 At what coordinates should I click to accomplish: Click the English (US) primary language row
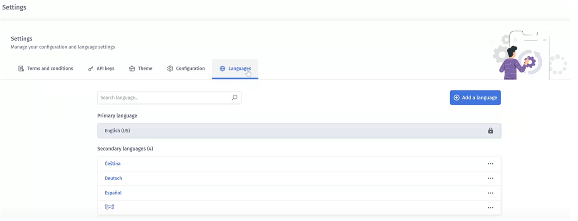tap(290, 131)
